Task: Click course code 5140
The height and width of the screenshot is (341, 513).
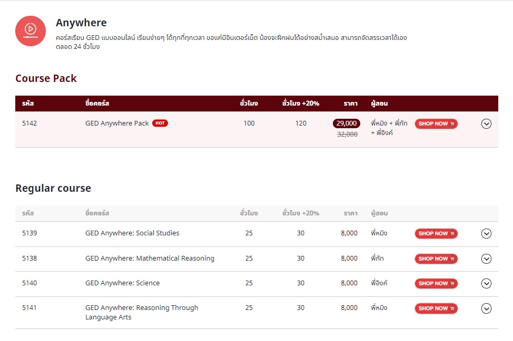Action: 29,283
